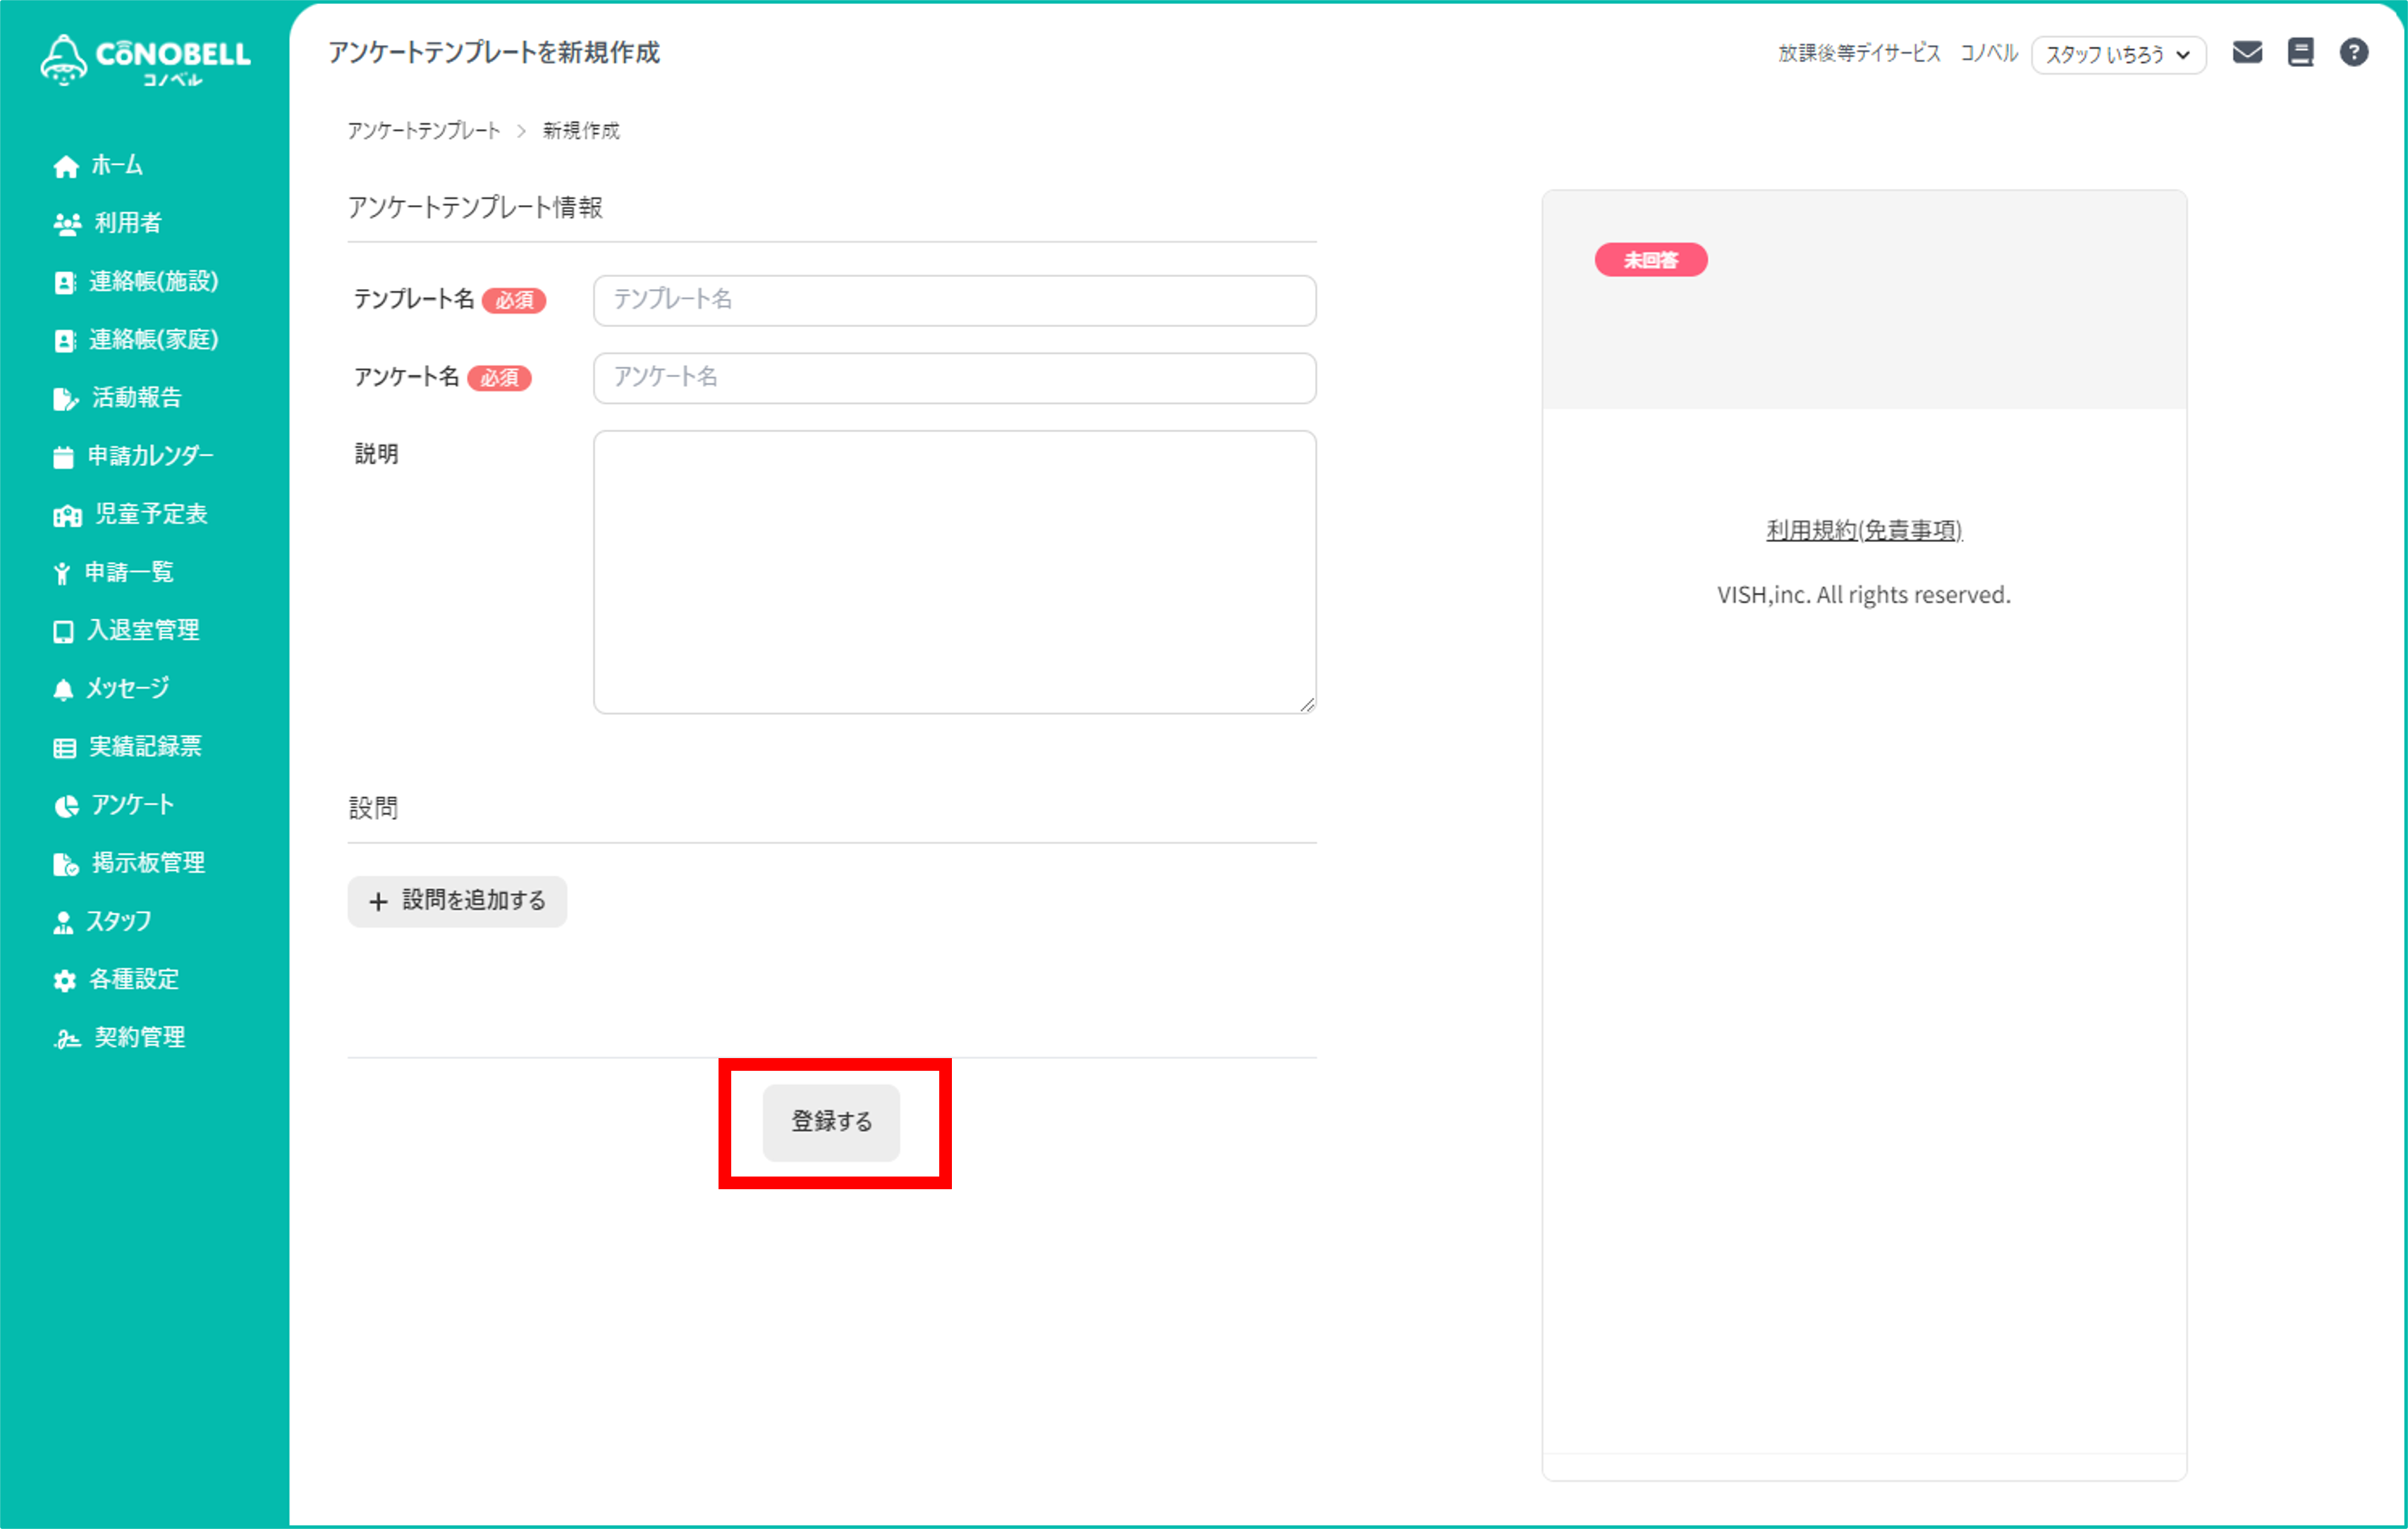Click the 掲示板管理 file icon
2408x1529 pixels.
66,864
